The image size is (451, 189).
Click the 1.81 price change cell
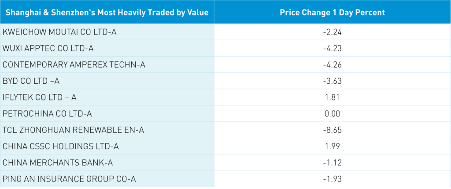click(x=333, y=97)
